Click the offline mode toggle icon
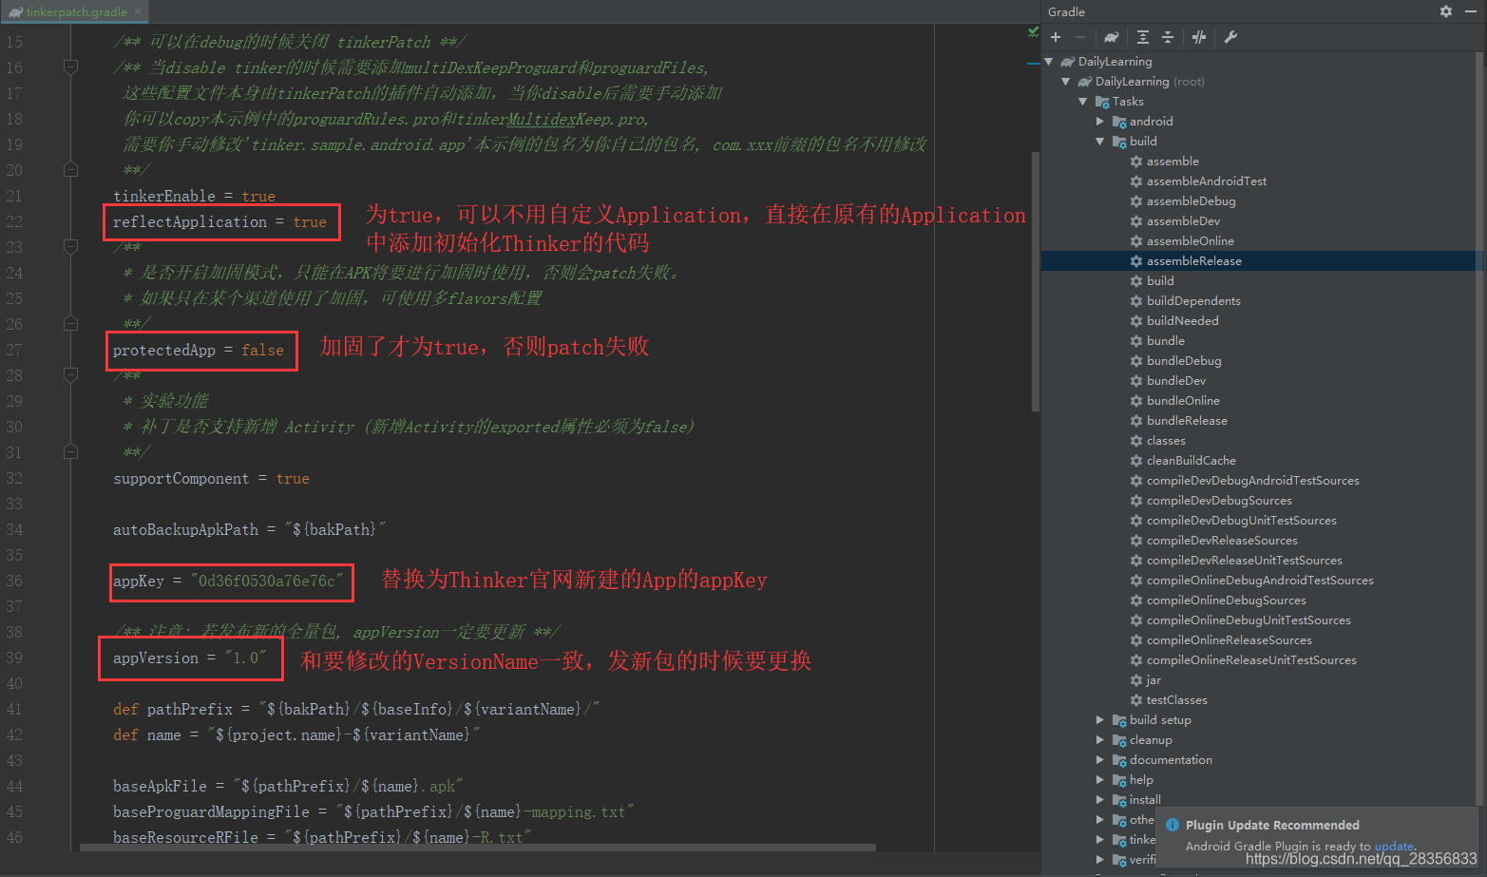Screen dimensions: 1487x877 pos(1199,37)
